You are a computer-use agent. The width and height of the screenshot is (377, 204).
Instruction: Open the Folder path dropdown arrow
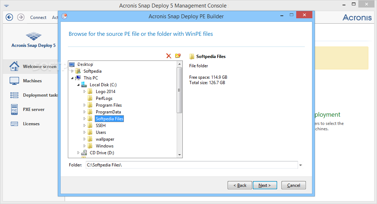tap(301, 165)
